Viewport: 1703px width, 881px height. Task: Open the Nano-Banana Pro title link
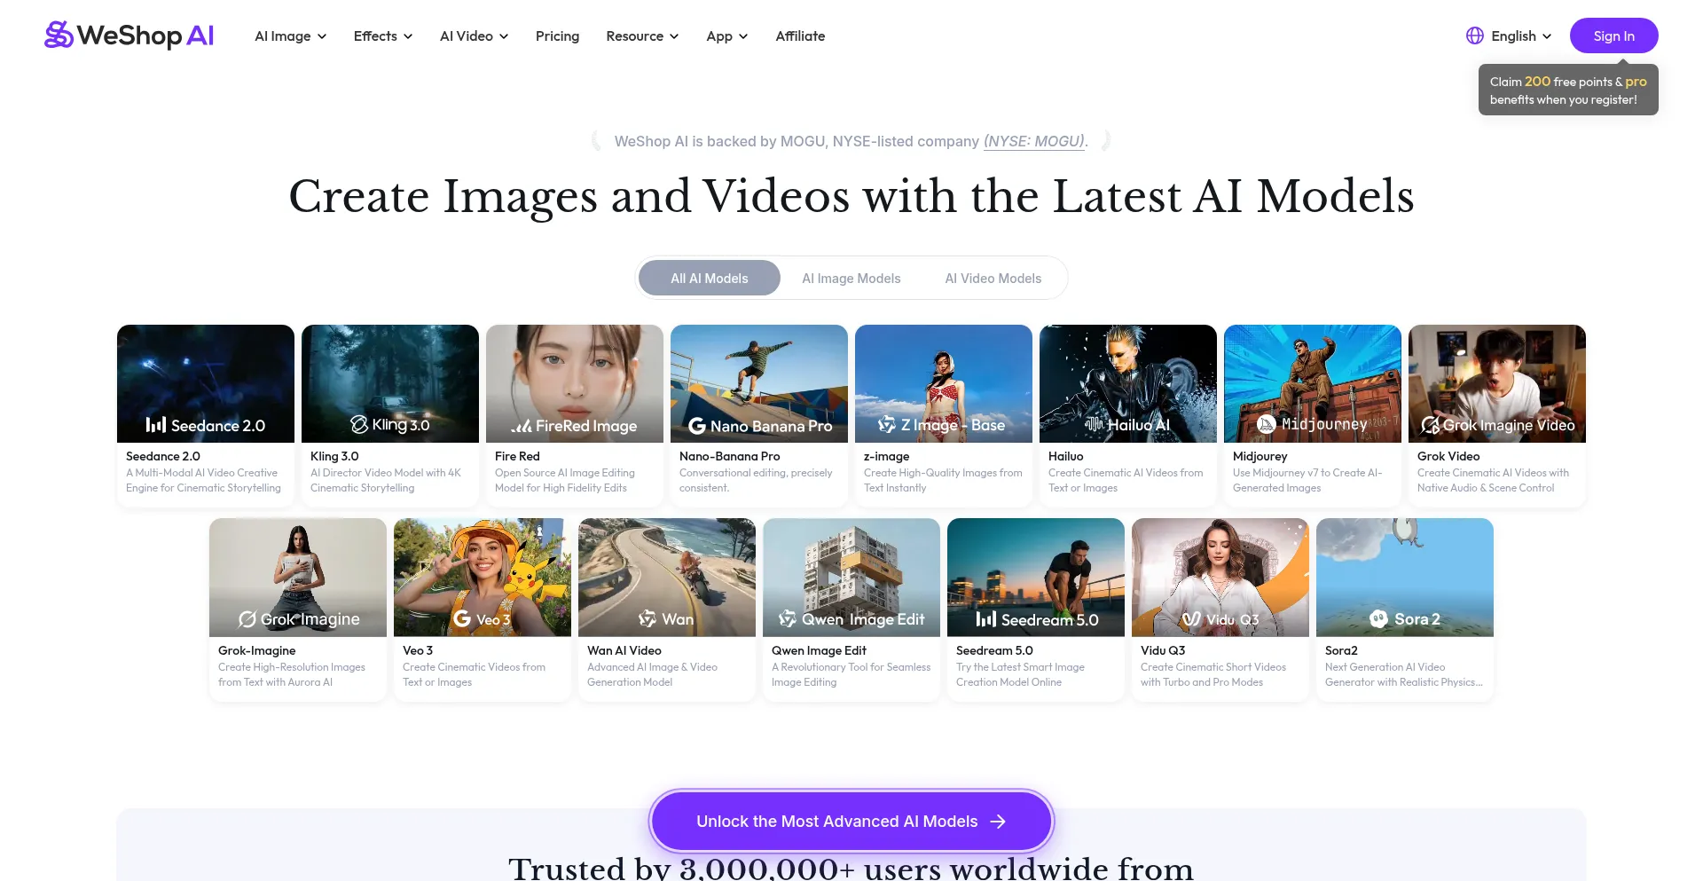tap(730, 456)
